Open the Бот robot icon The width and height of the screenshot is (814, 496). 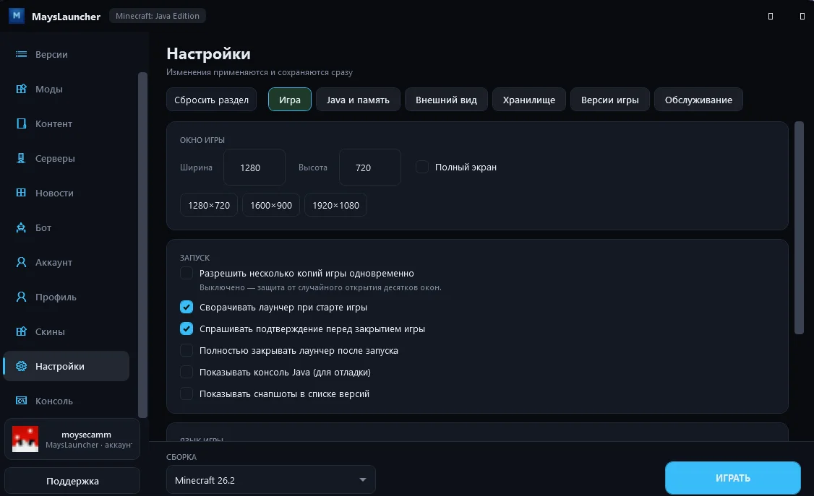(21, 227)
